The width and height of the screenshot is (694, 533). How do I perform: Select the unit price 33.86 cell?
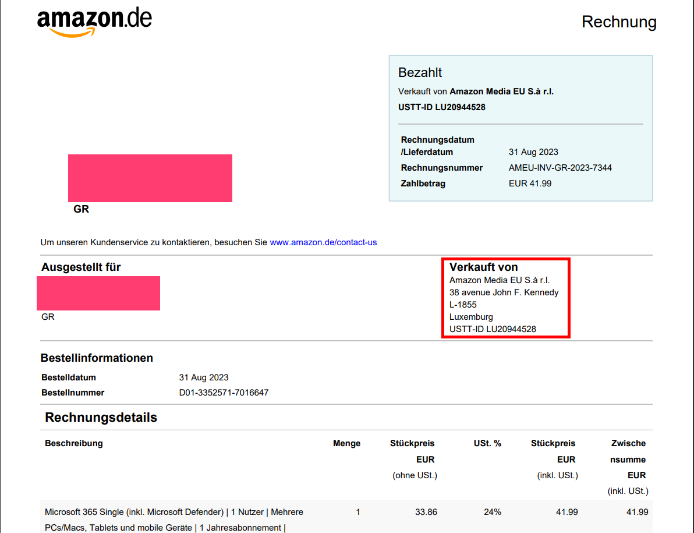(426, 512)
